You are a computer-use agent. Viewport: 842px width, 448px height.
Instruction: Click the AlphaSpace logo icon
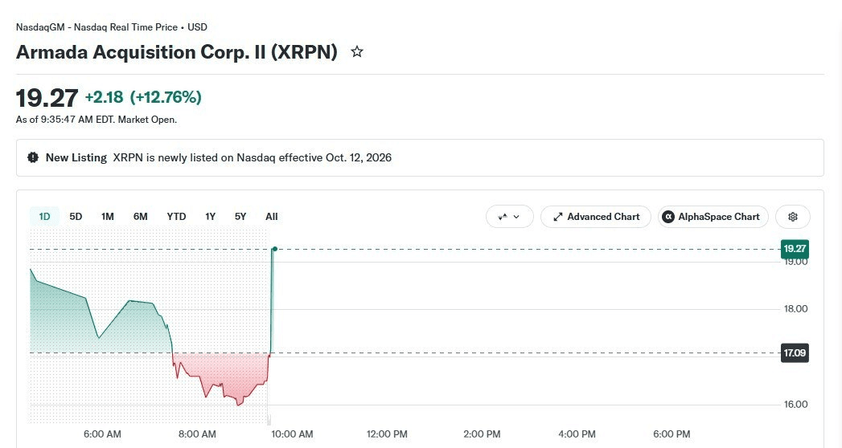tap(668, 217)
